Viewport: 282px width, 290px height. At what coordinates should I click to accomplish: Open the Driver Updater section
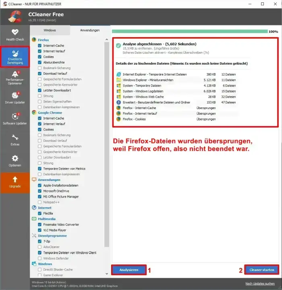tap(15, 98)
